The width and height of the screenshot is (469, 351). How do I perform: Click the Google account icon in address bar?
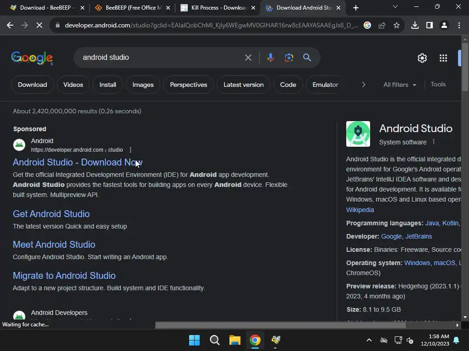[x=367, y=26]
